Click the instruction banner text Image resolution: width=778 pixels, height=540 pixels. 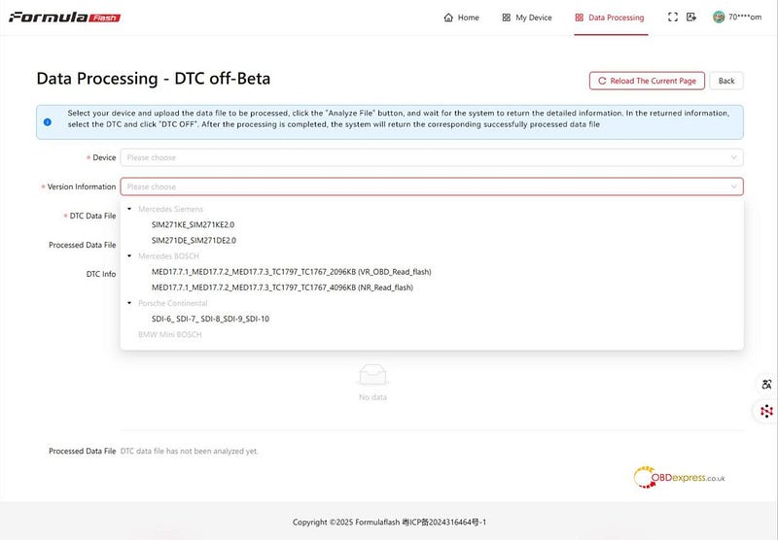[x=399, y=118]
